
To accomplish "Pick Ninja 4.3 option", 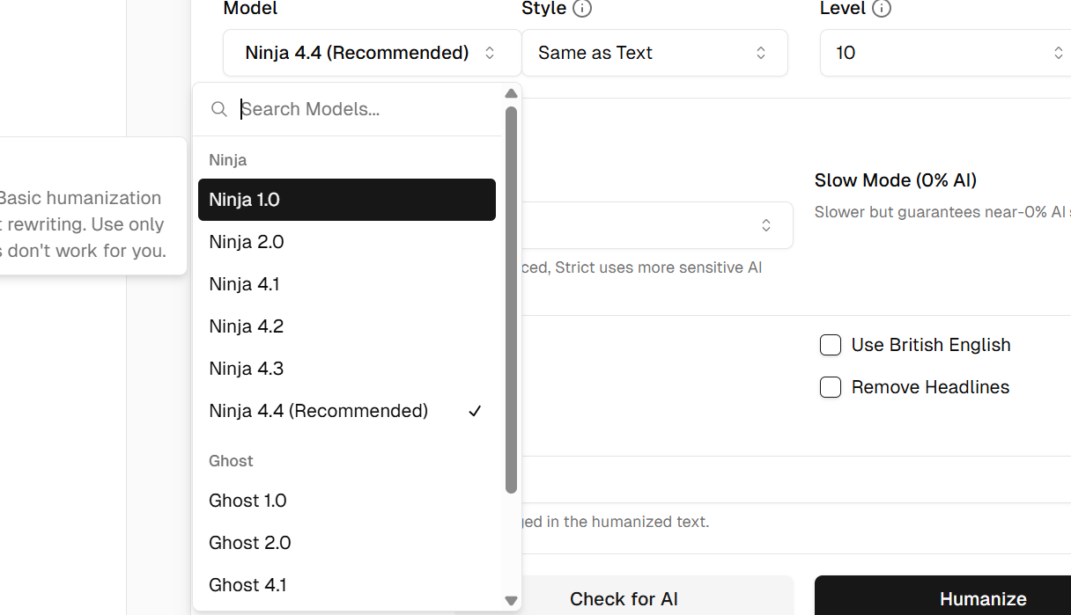I will point(347,369).
